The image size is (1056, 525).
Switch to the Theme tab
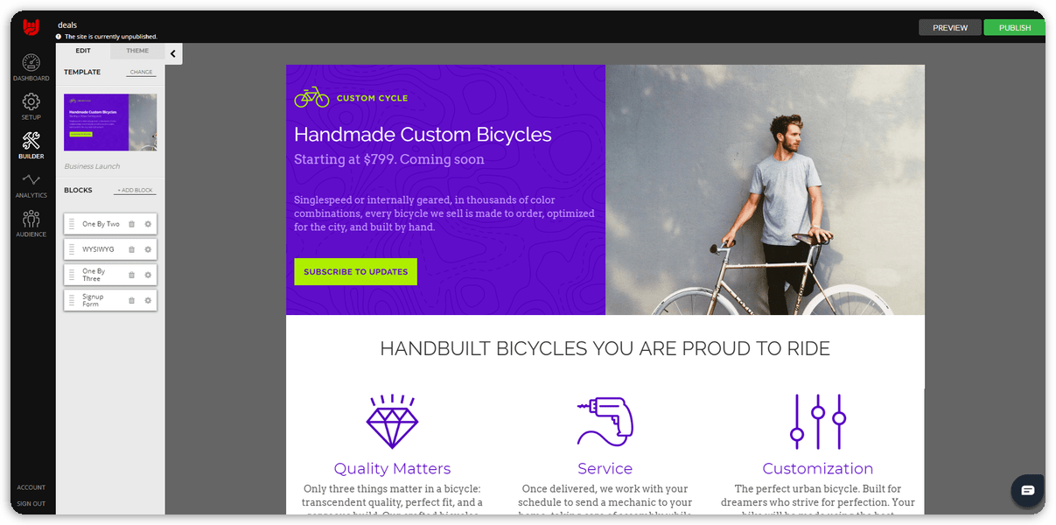[137, 51]
